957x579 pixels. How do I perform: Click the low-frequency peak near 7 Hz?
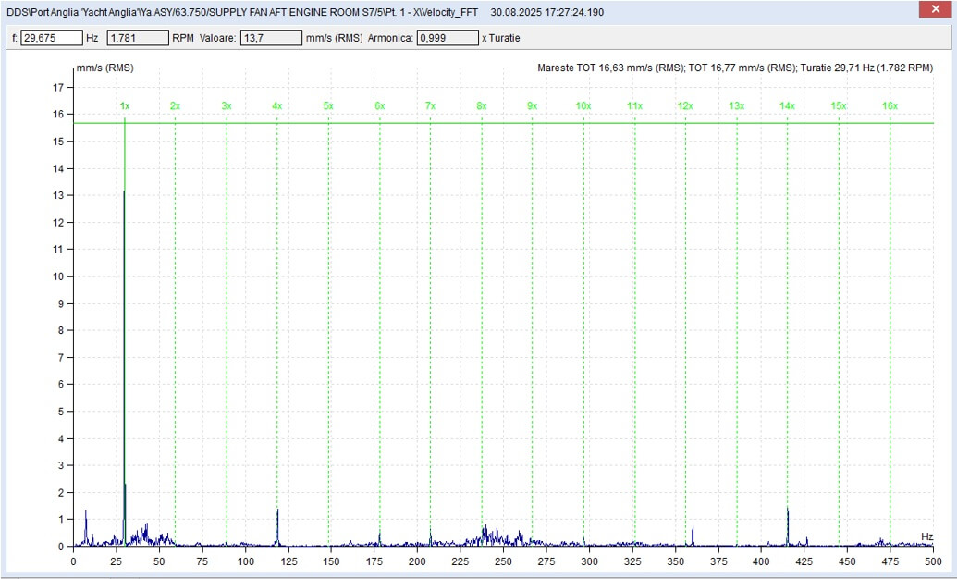pos(85,511)
